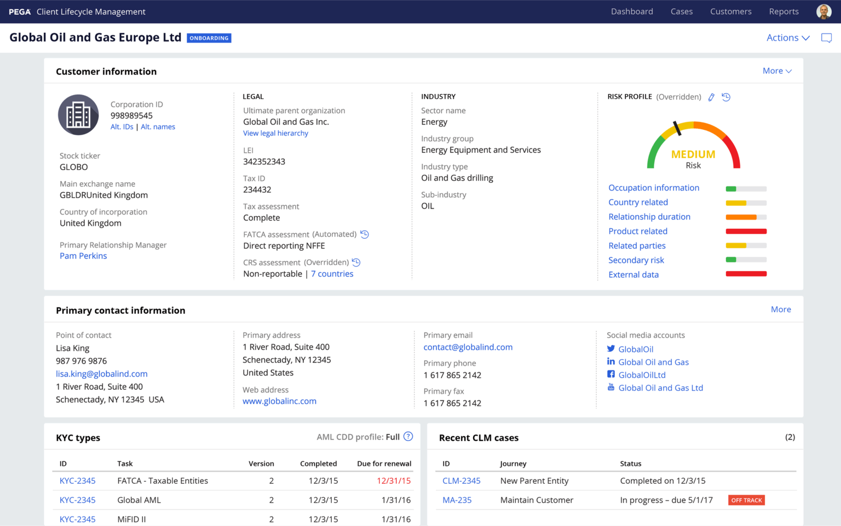
Task: View CRS assessment override history icon
Action: (x=356, y=262)
